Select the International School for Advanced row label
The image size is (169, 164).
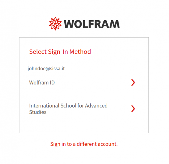point(68,105)
